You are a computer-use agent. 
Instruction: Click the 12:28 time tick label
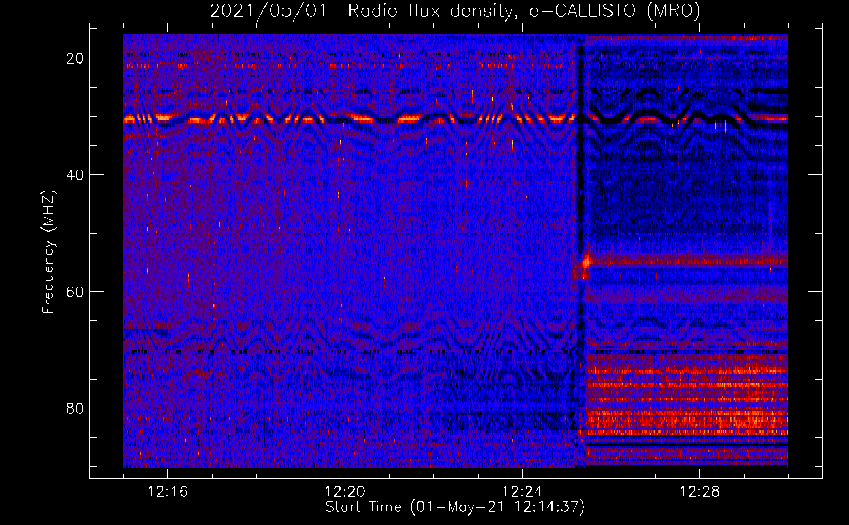click(699, 492)
